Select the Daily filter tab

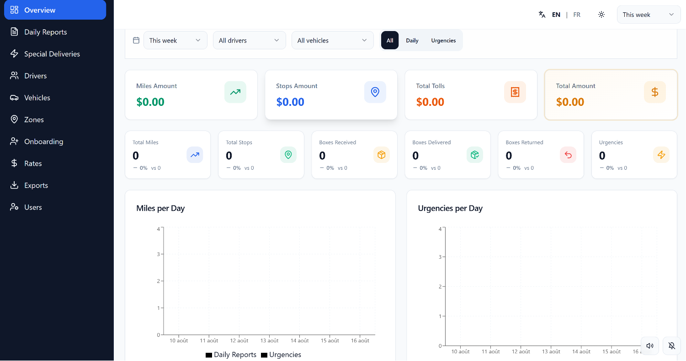click(x=412, y=40)
